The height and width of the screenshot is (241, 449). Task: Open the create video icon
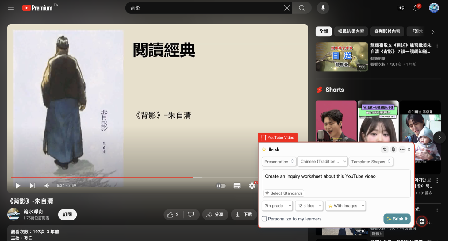click(x=401, y=8)
